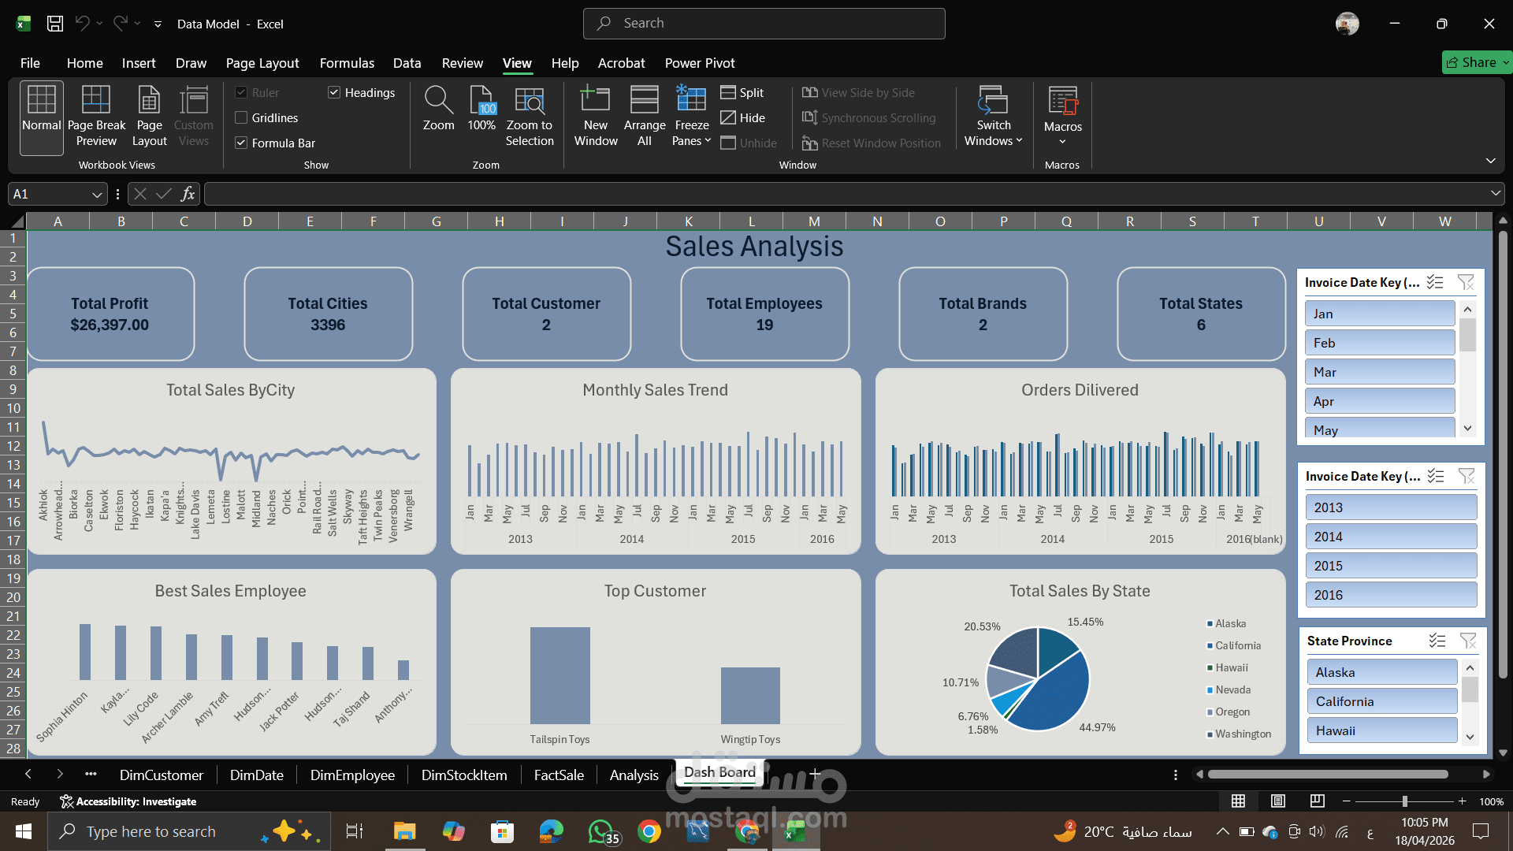Toggle multi-select on year slicer
Screen dimensions: 1513x851
coord(1436,476)
